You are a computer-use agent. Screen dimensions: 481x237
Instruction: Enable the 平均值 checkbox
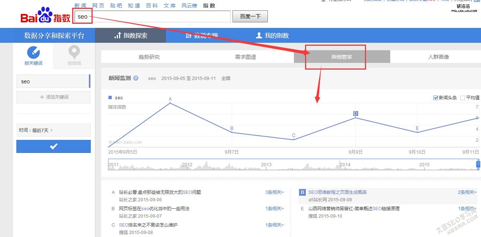[x=462, y=97]
